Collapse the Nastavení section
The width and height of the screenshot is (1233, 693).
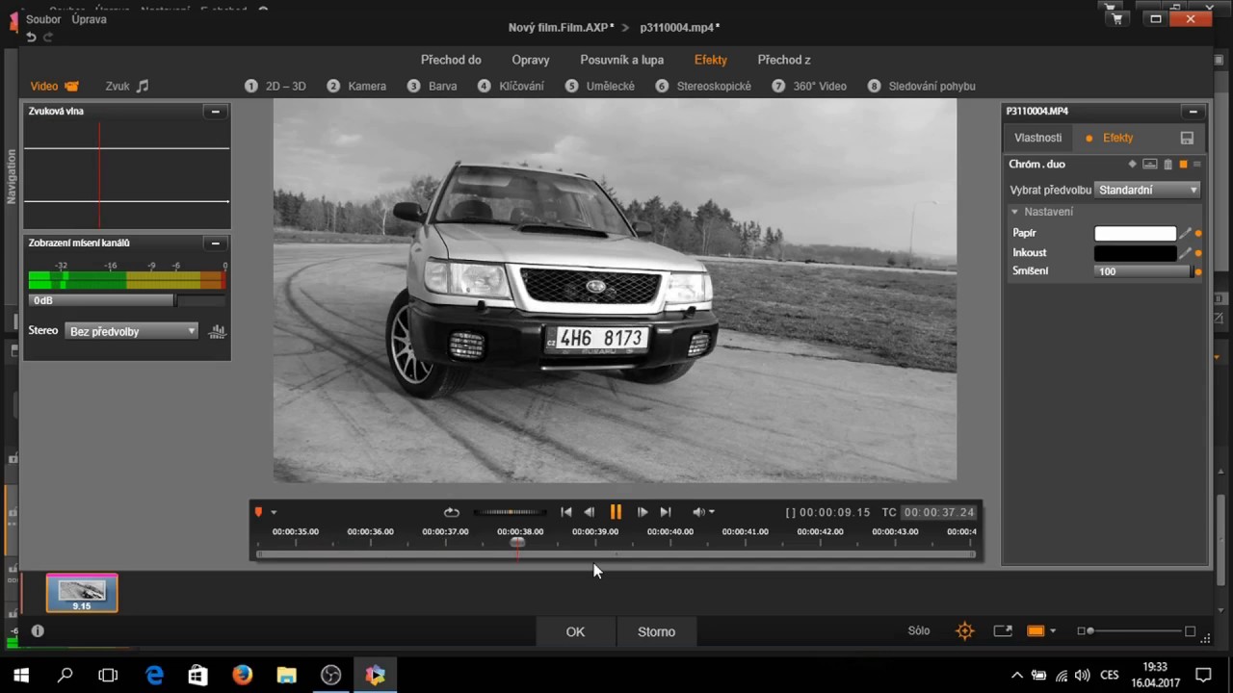1014,212
